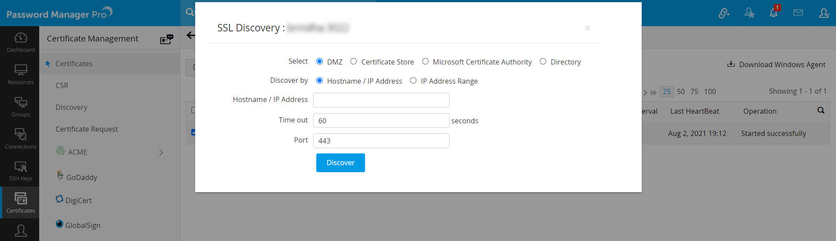The height and width of the screenshot is (241, 836).
Task: Open CSR in the left menu
Action: 62,85
